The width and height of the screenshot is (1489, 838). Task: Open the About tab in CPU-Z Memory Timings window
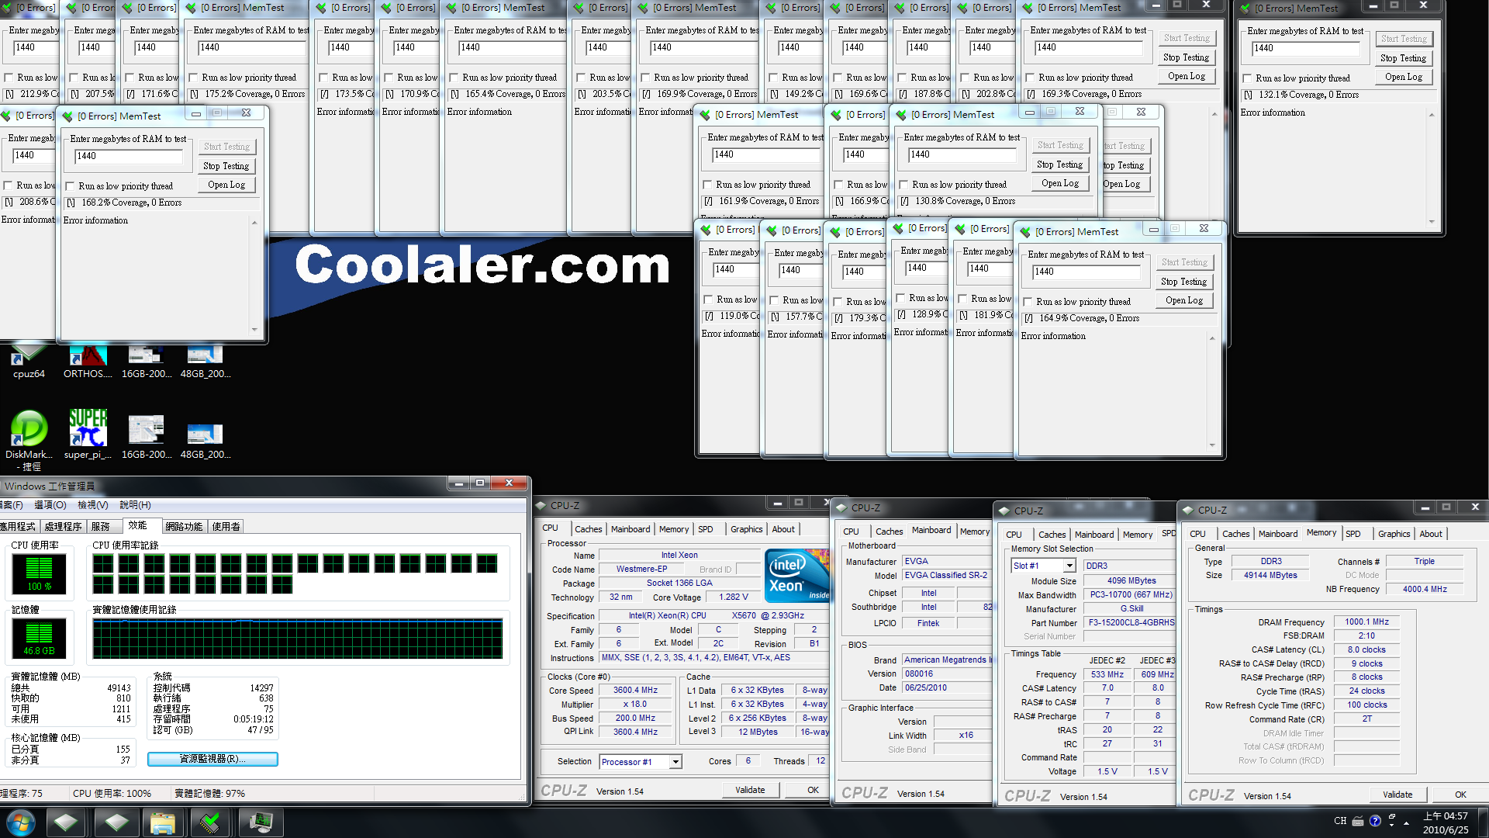click(1431, 534)
